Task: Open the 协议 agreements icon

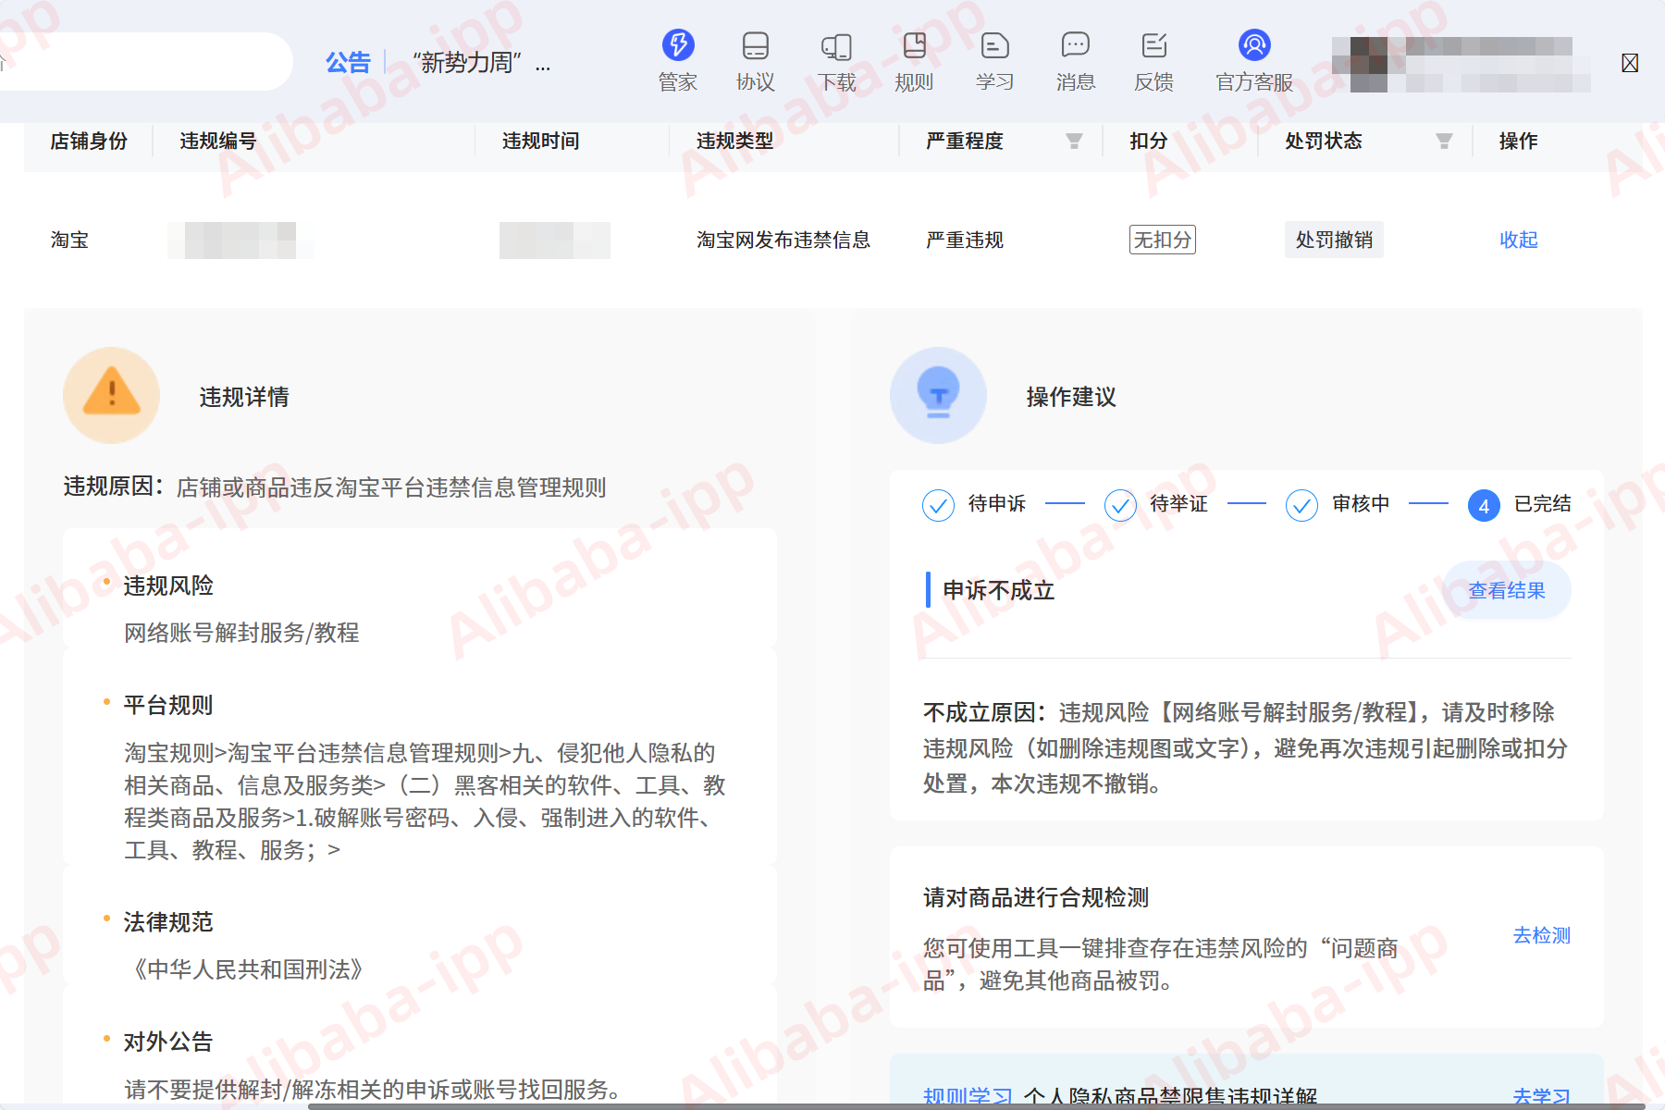Action: [x=756, y=61]
